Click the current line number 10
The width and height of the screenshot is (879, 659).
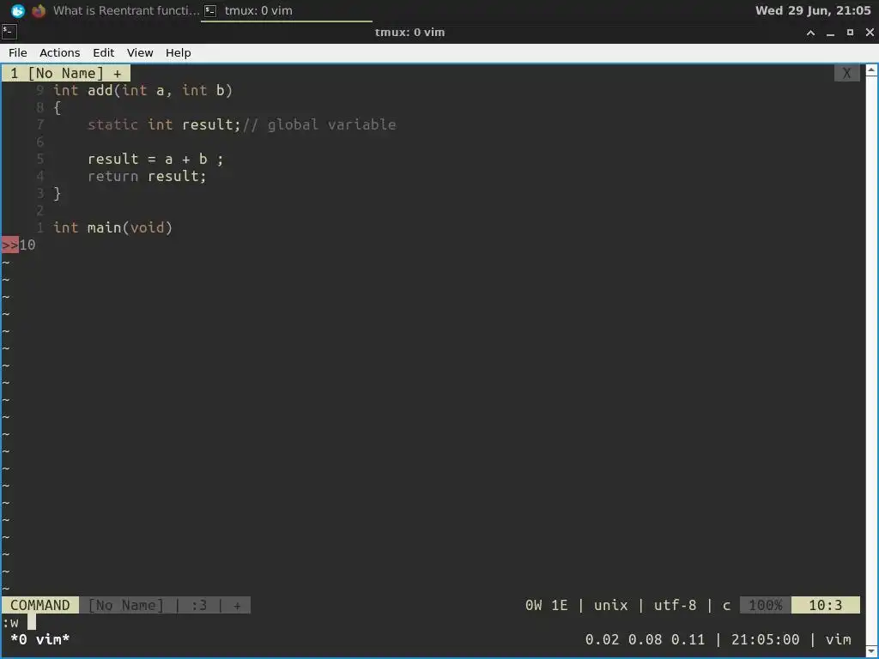27,245
